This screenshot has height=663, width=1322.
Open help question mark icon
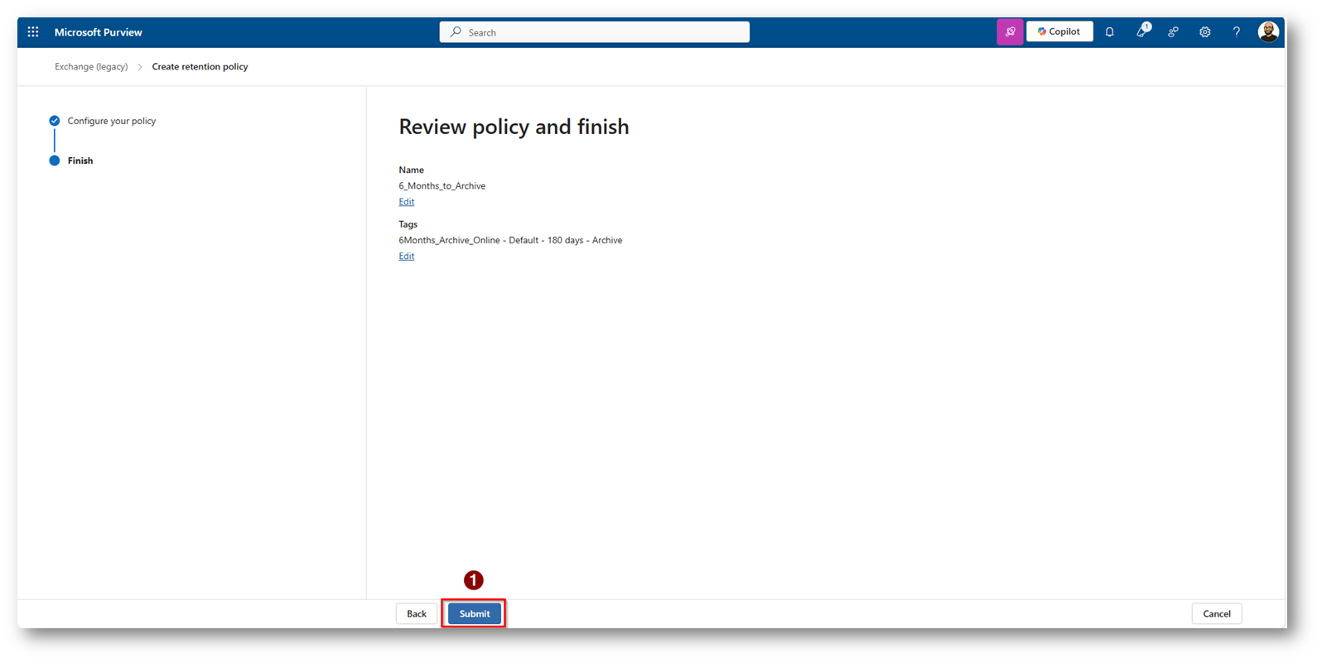(x=1237, y=32)
